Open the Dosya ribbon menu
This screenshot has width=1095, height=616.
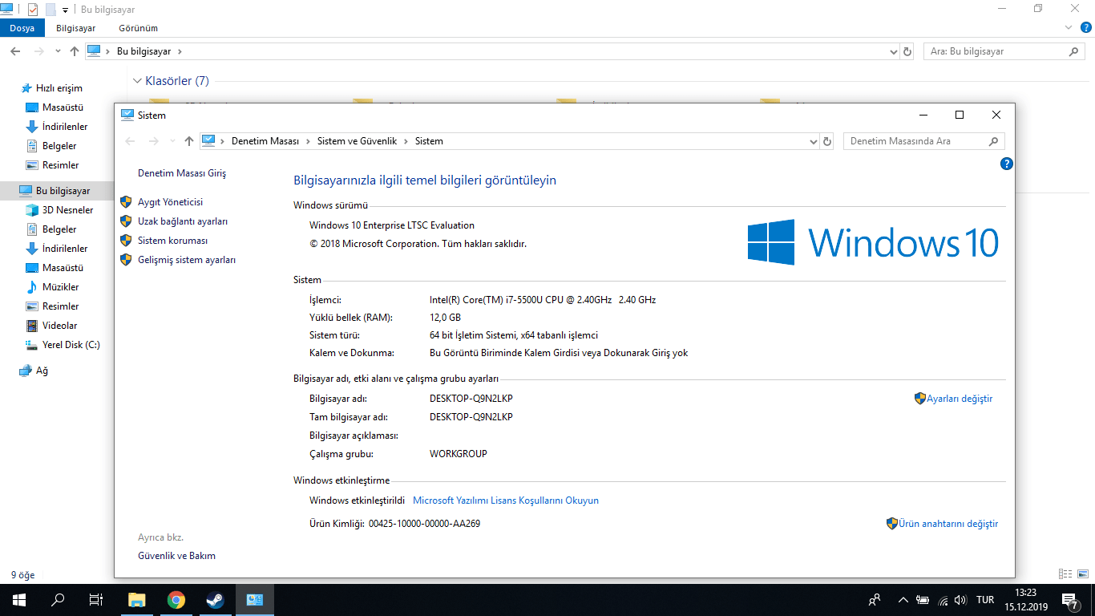point(22,28)
